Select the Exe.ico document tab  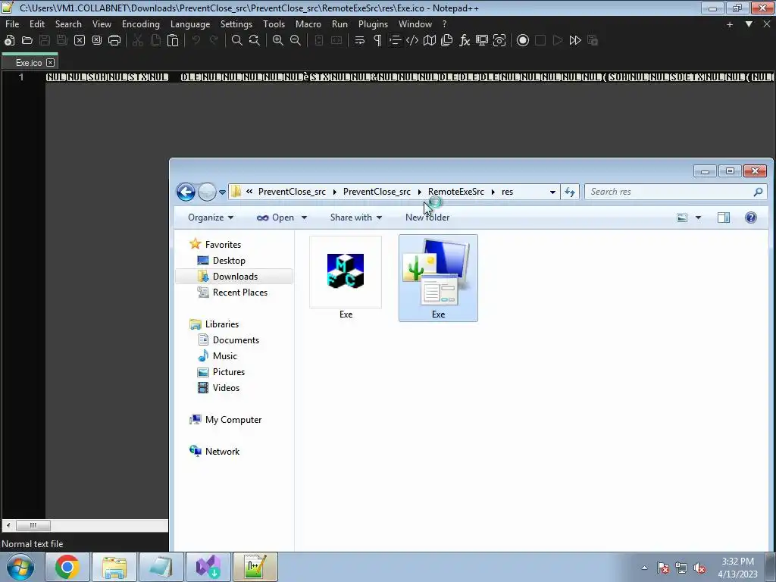pos(30,62)
